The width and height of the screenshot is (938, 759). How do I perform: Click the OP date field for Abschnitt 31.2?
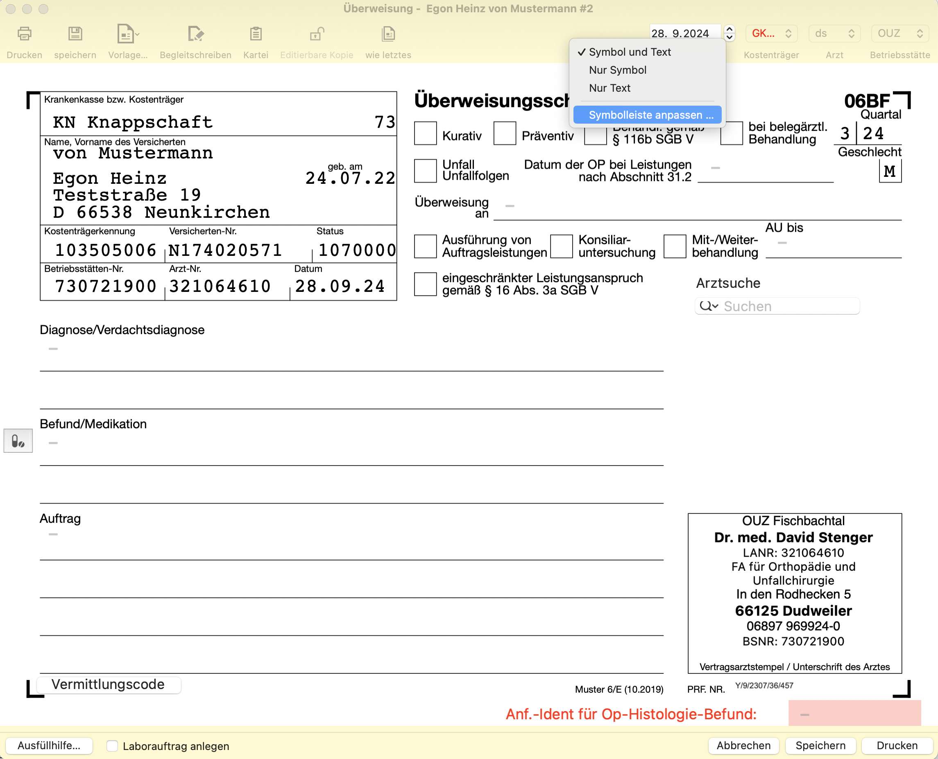click(766, 171)
